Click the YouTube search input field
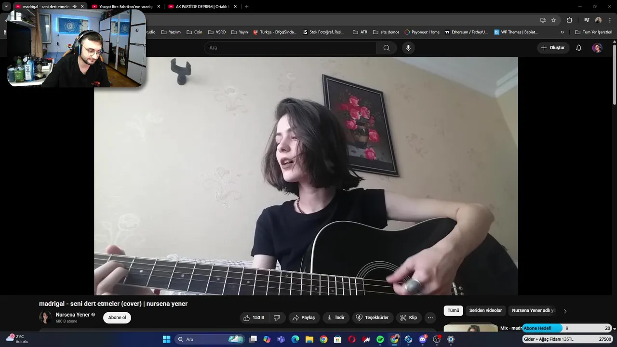 [x=290, y=48]
